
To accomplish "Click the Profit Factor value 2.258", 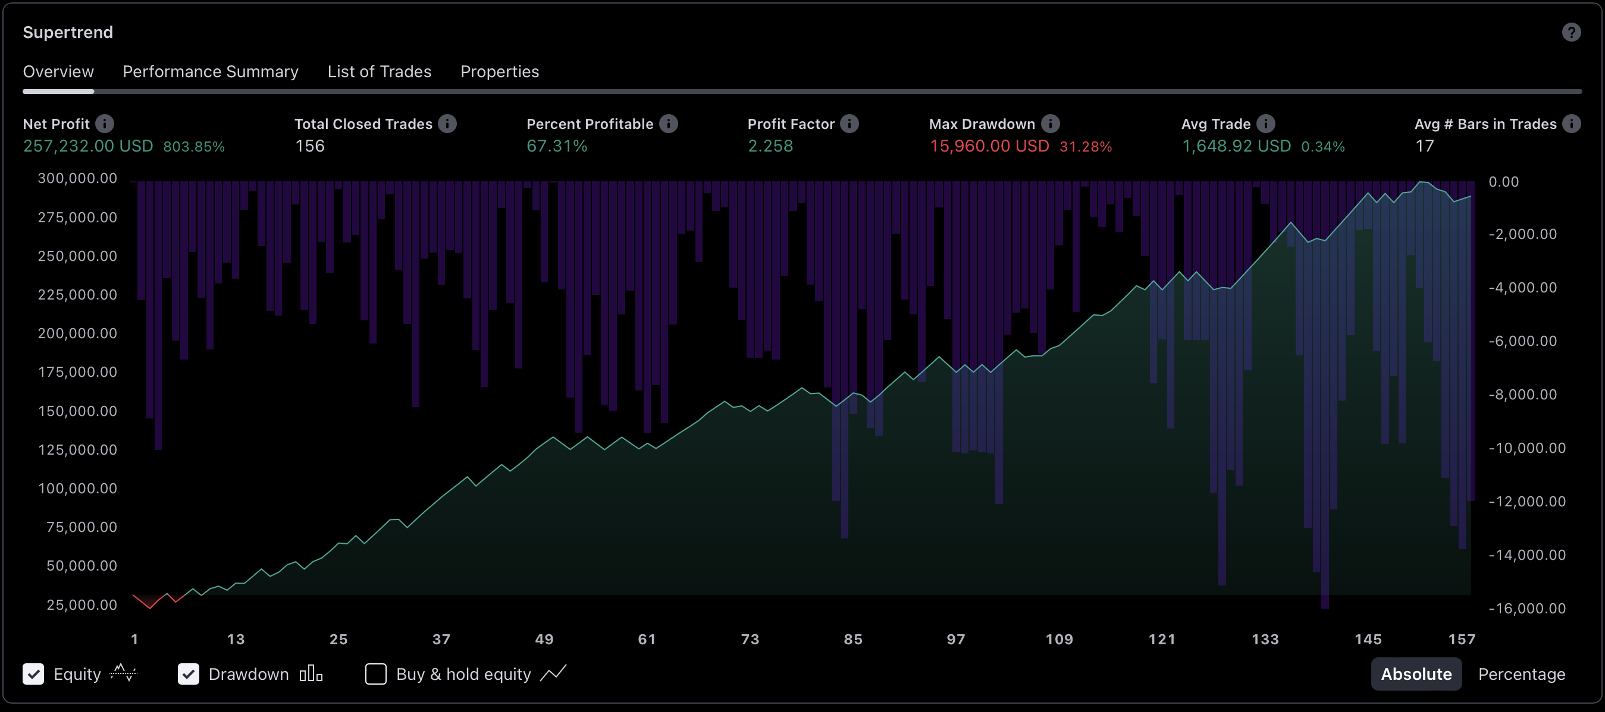I will click(770, 146).
